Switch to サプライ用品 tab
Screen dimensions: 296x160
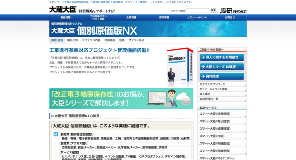pyautogui.click(x=136, y=40)
